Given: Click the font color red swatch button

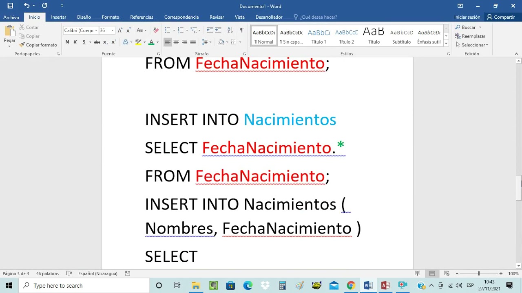Looking at the screenshot, I should coord(151,42).
